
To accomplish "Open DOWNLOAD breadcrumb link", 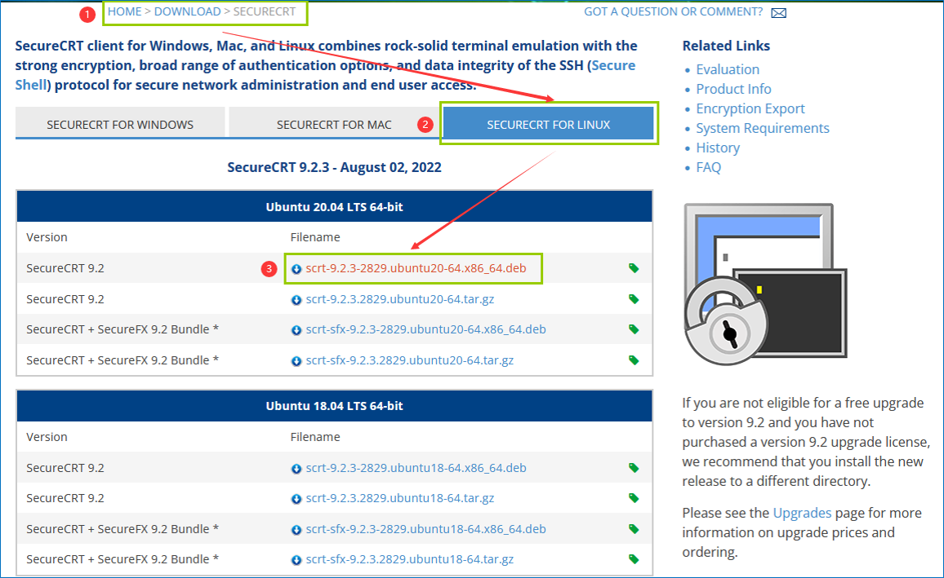I will click(187, 11).
